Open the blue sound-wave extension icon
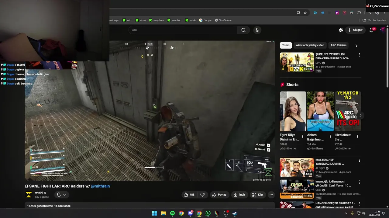Screen dimensions: 389x218 click(x=322, y=13)
